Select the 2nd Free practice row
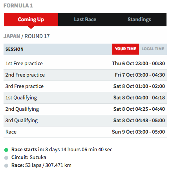 (x=85, y=75)
